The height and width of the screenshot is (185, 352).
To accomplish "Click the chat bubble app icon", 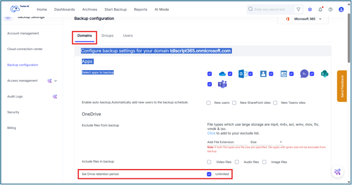I will 304,74.
